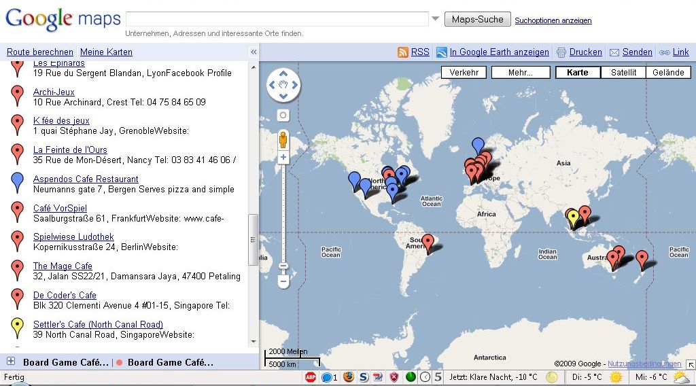
Task: Zoom out with the minus button
Action: pyautogui.click(x=283, y=281)
